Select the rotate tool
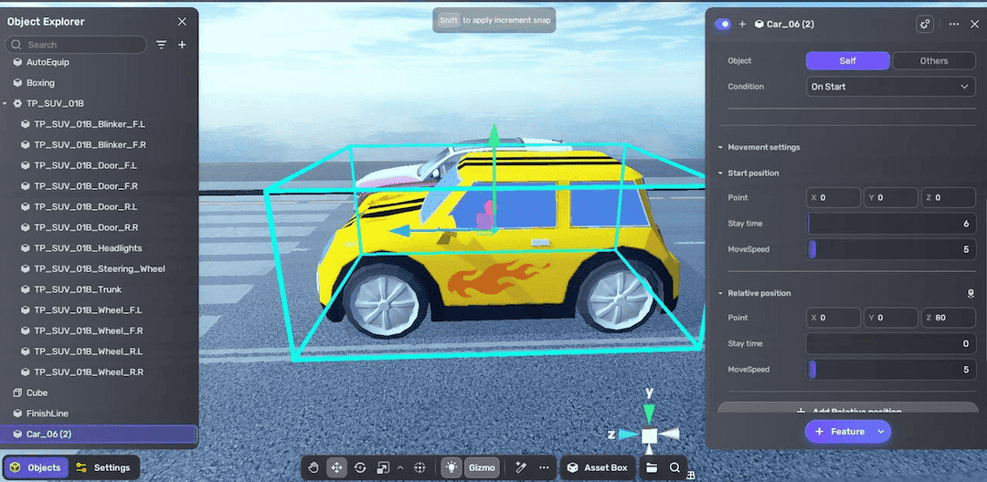 click(x=360, y=467)
